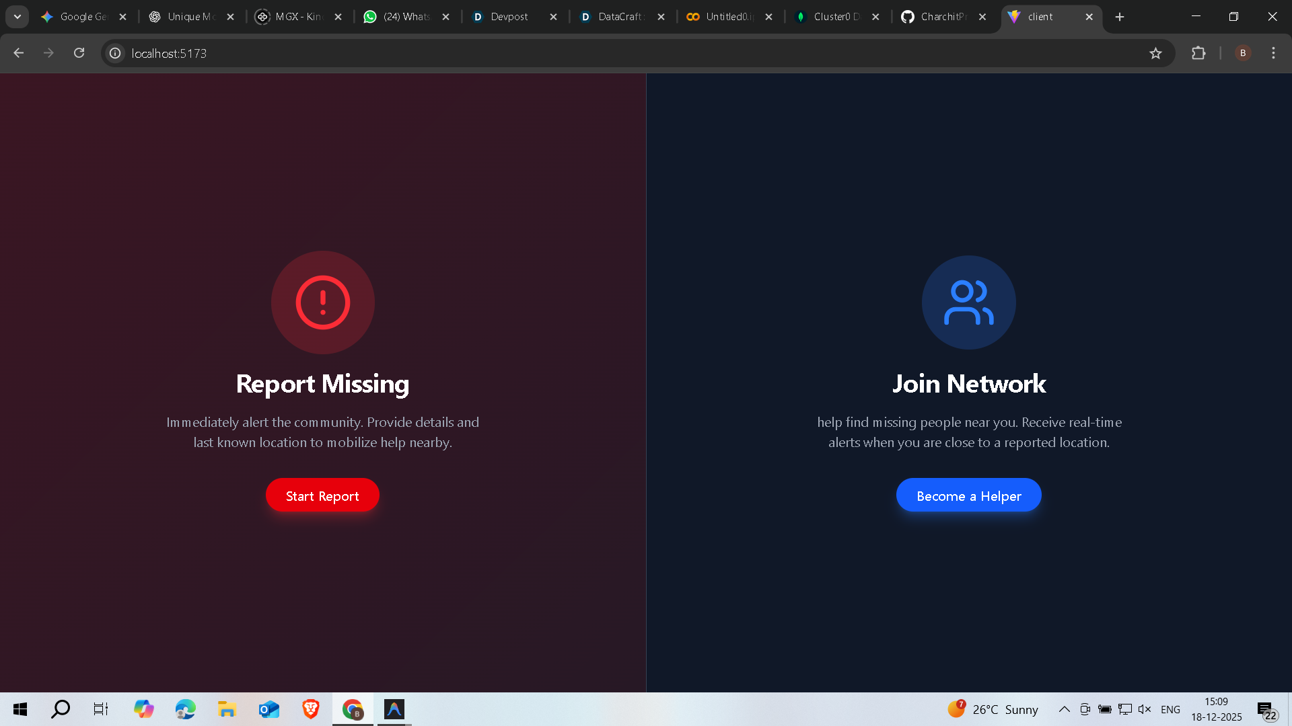Open the browser Extensions puzzle icon
1292x726 pixels.
(1198, 53)
